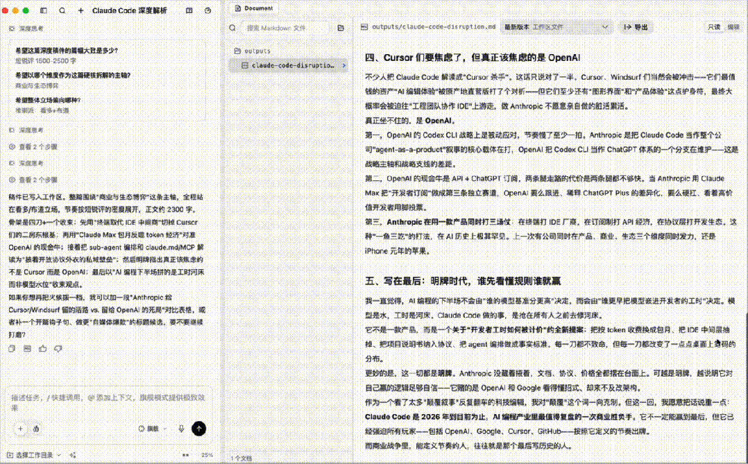Open the 选择工作目录 dropdown
Screen dimensions: 748x464
coord(34,456)
